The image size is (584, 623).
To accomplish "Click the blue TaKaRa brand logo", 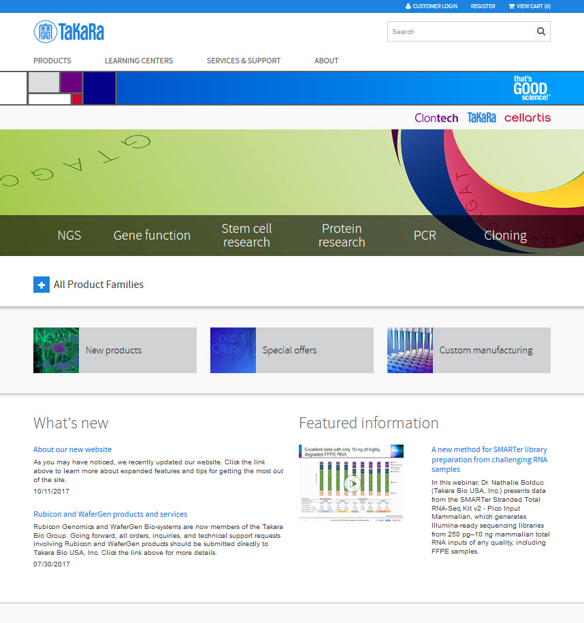I will click(x=481, y=118).
